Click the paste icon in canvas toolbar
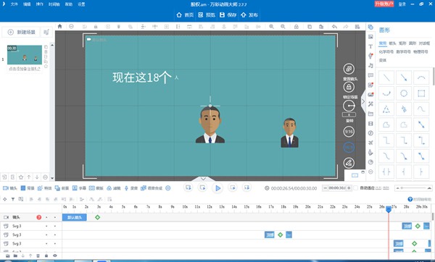 click(321, 27)
